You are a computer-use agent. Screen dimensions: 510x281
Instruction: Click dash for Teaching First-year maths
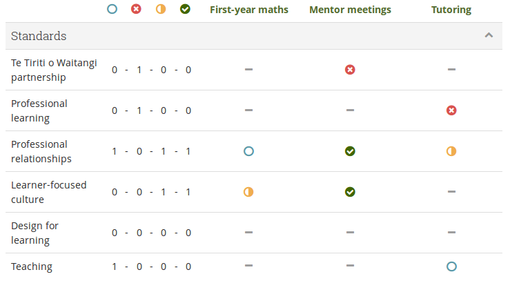249,266
